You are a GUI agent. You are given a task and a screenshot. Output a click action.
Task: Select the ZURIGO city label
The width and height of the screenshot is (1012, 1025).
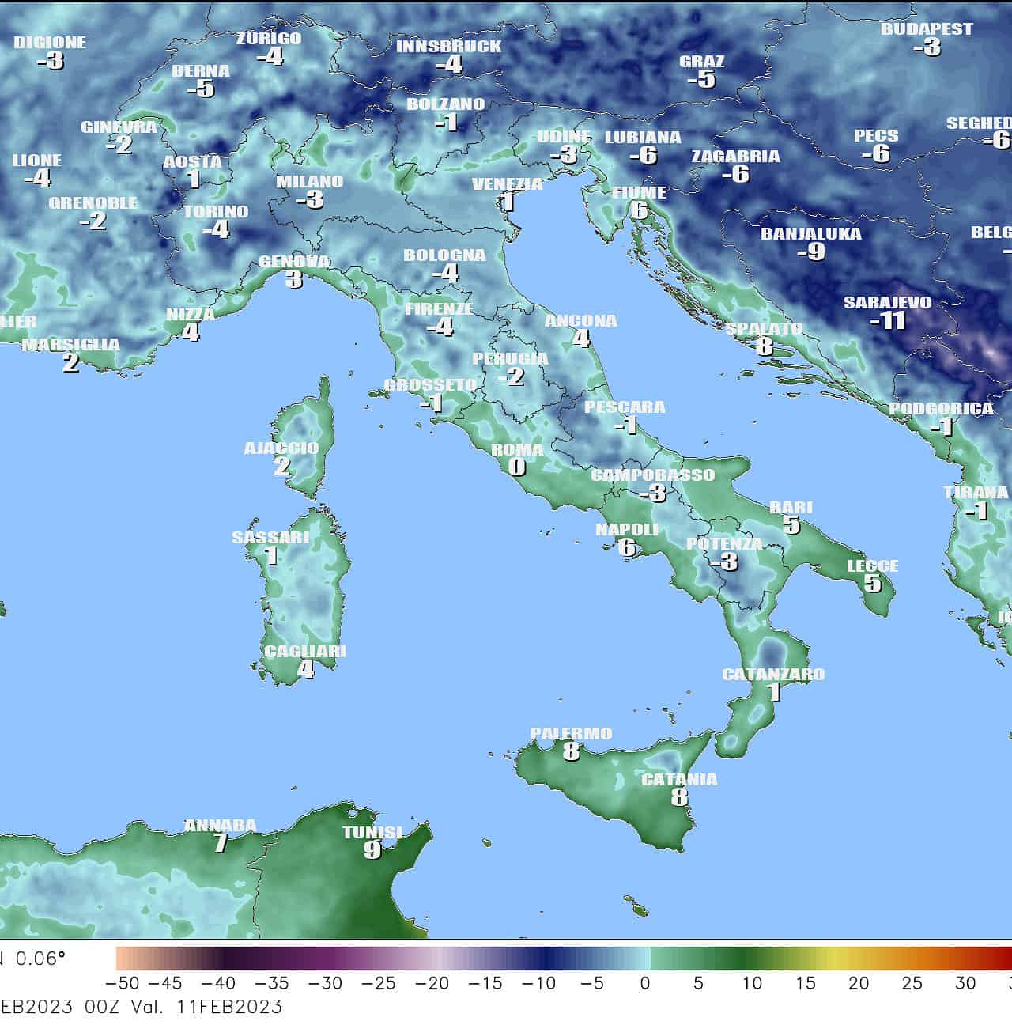(269, 39)
